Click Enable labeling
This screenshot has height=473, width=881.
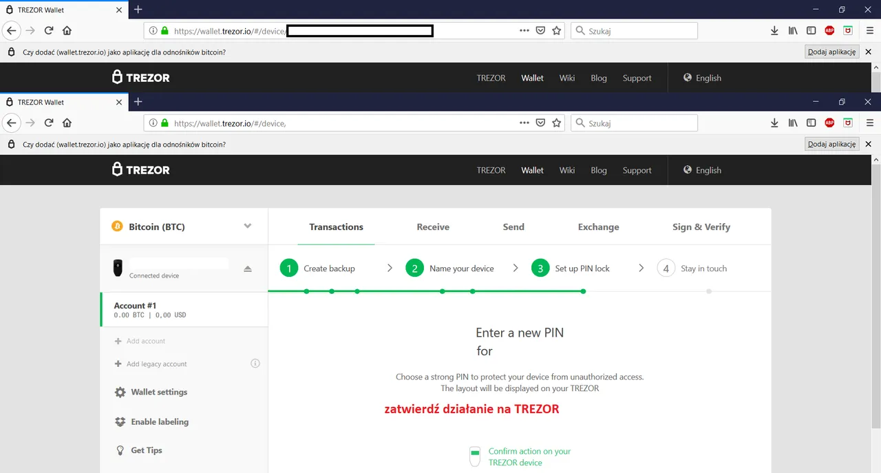click(x=151, y=421)
